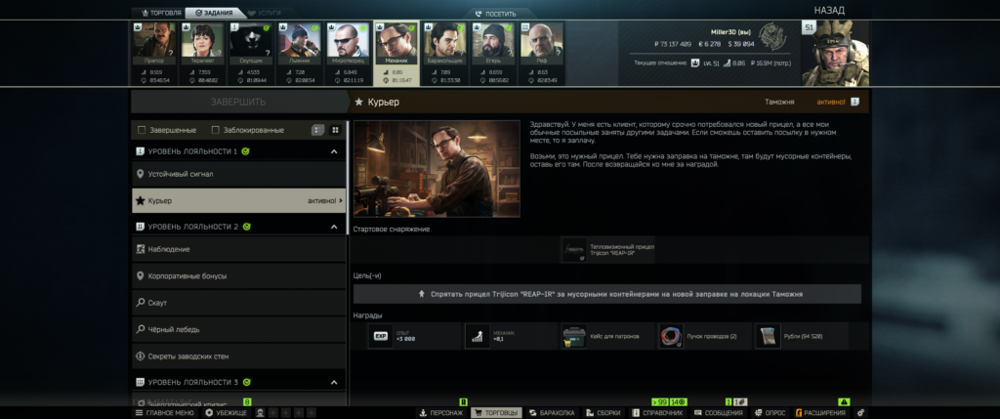The width and height of the screenshot is (1000, 419).
Task: Open УБЕЖИЩЕ from the bottom bar
Action: coord(226,413)
